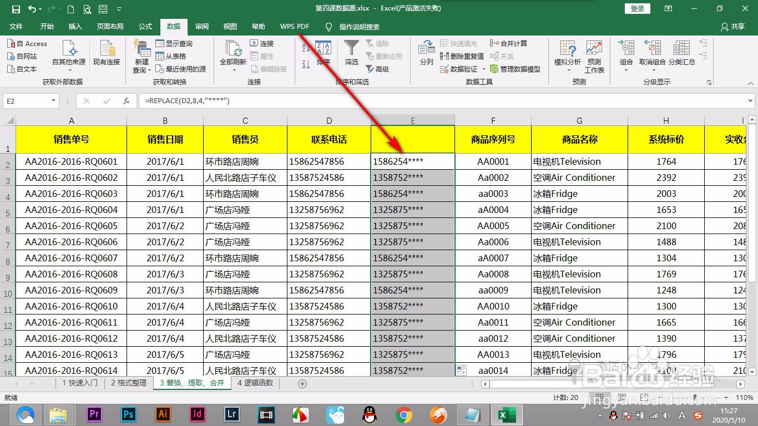This screenshot has height=426, width=758.
Task: Import data from web (自网站)
Action: (22, 56)
